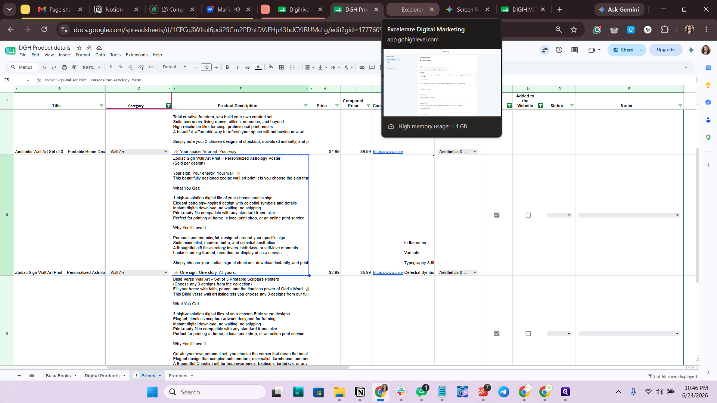Open Category column filter toggle
Image resolution: width=717 pixels, height=403 pixels.
(x=168, y=106)
